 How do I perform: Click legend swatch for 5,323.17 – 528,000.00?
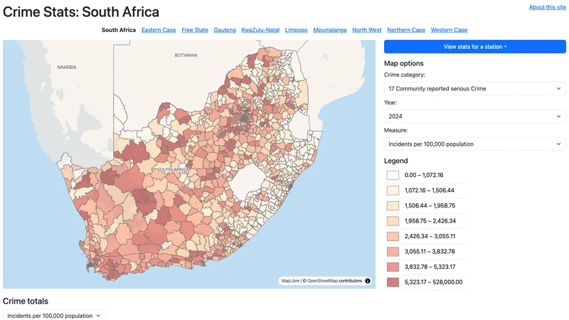coord(393,282)
